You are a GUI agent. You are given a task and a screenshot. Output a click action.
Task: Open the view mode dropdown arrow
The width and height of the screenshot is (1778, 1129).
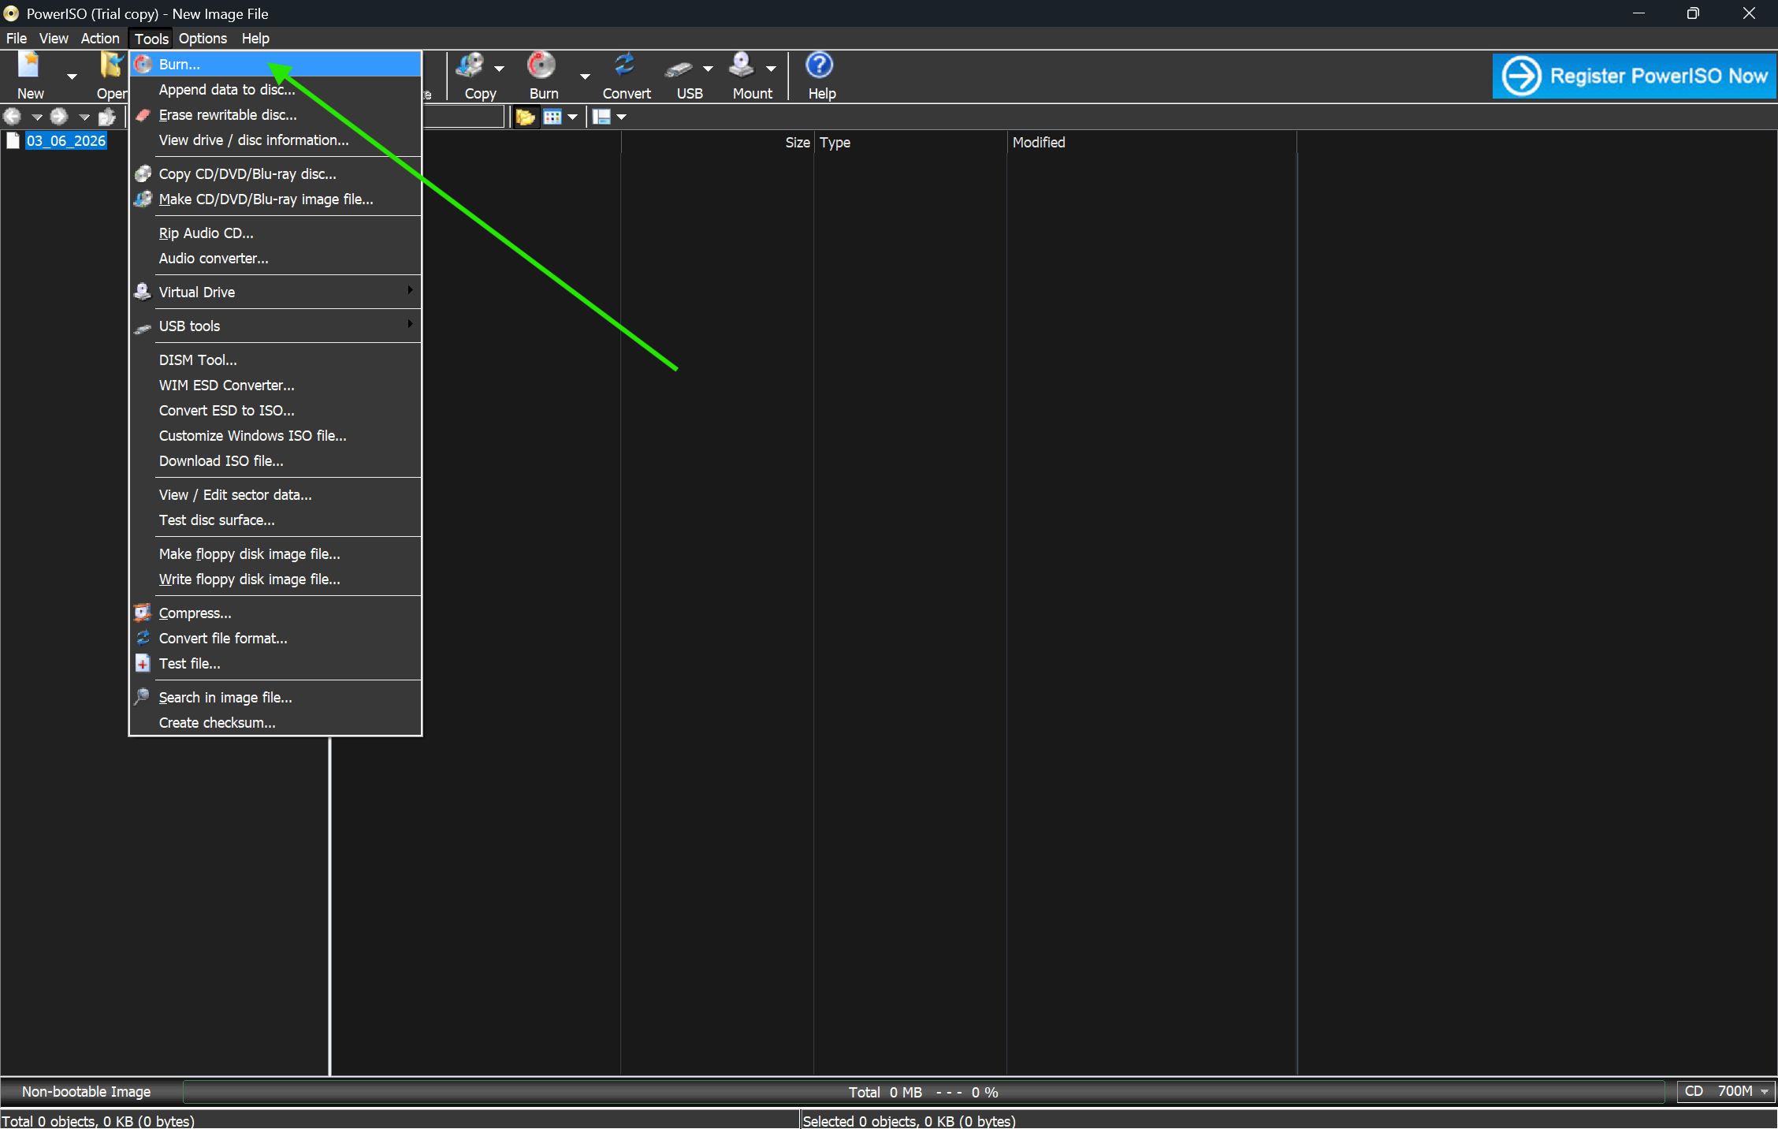[573, 117]
